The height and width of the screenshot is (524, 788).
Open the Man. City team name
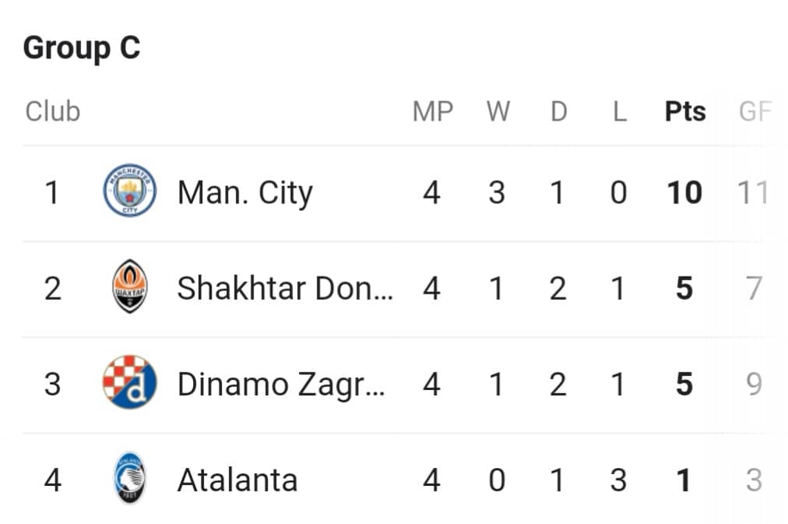click(244, 192)
